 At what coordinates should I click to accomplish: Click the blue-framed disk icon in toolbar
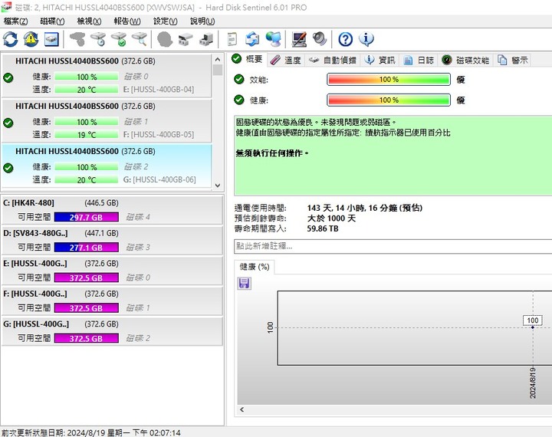[51, 39]
